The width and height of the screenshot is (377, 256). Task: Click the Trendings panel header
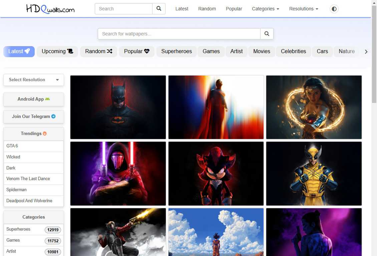coord(34,134)
